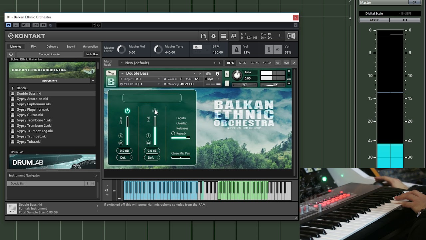Enable the Reverb radio option
The image size is (426, 240).
(173, 133)
